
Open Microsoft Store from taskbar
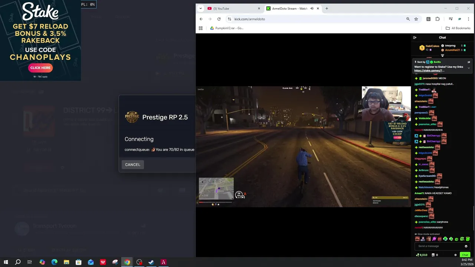(78, 262)
